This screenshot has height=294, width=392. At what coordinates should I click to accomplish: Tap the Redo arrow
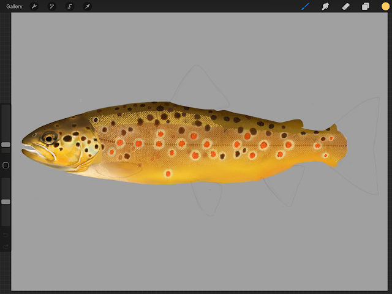6,246
